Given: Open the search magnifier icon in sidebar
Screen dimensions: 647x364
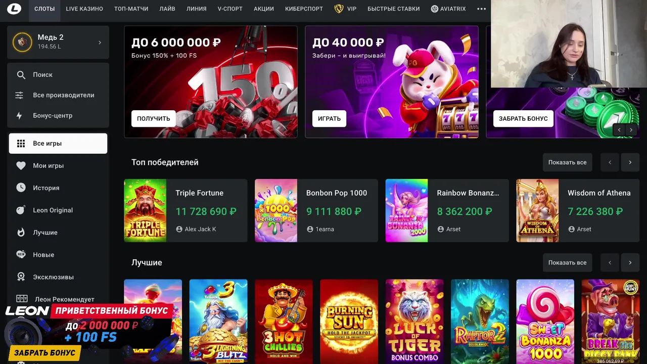Looking at the screenshot, I should [x=21, y=75].
